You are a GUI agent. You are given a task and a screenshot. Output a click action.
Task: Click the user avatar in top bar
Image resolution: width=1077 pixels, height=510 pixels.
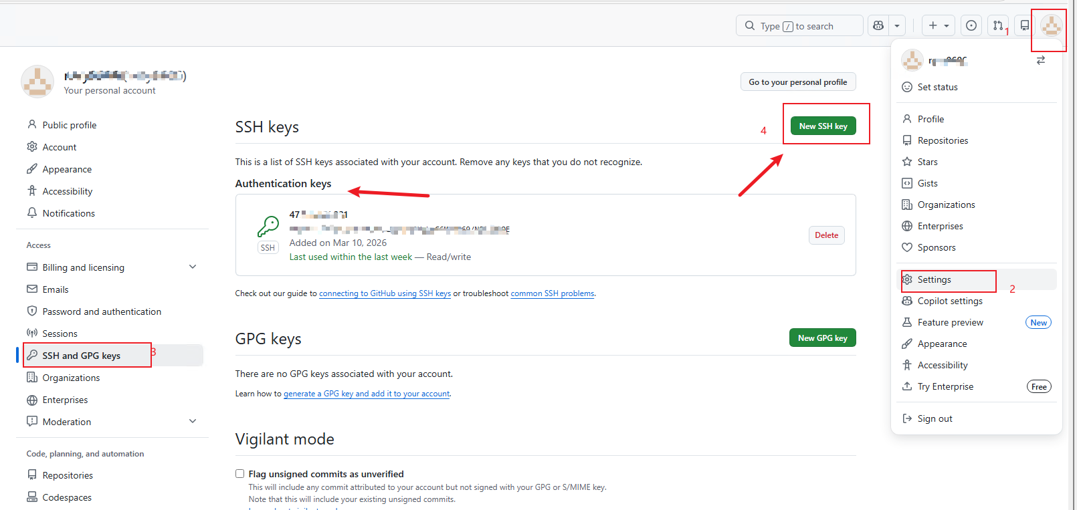pyautogui.click(x=1051, y=26)
